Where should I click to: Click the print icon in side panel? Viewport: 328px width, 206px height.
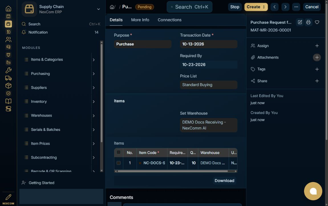point(308,22)
